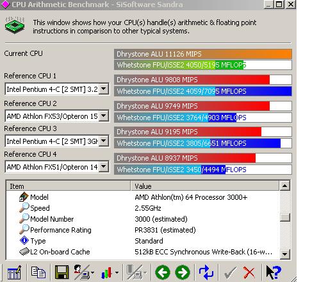This screenshot has height=282, width=328.
Task: Click the options table icon in toolbar
Action: pos(14,272)
